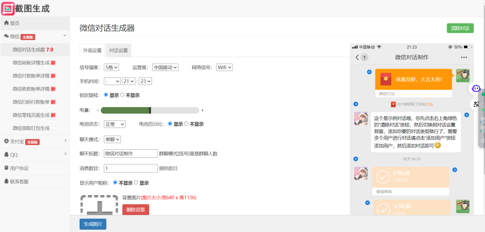Expand the QQ sidebar section chevron
Viewport: 485px width, 232px height.
click(x=65, y=154)
